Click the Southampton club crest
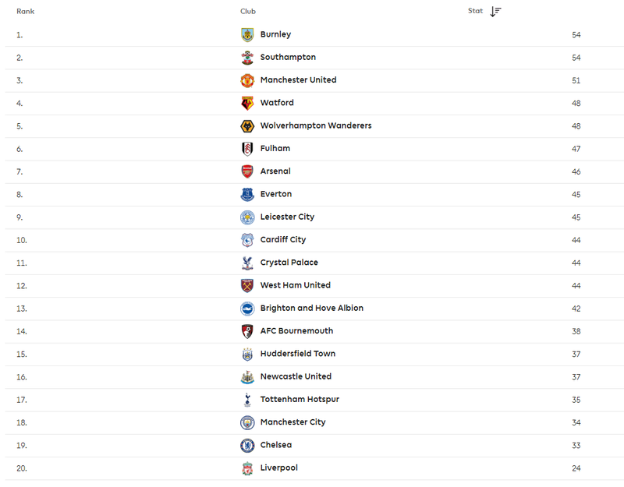Viewport: 624px width, 487px height. [247, 58]
